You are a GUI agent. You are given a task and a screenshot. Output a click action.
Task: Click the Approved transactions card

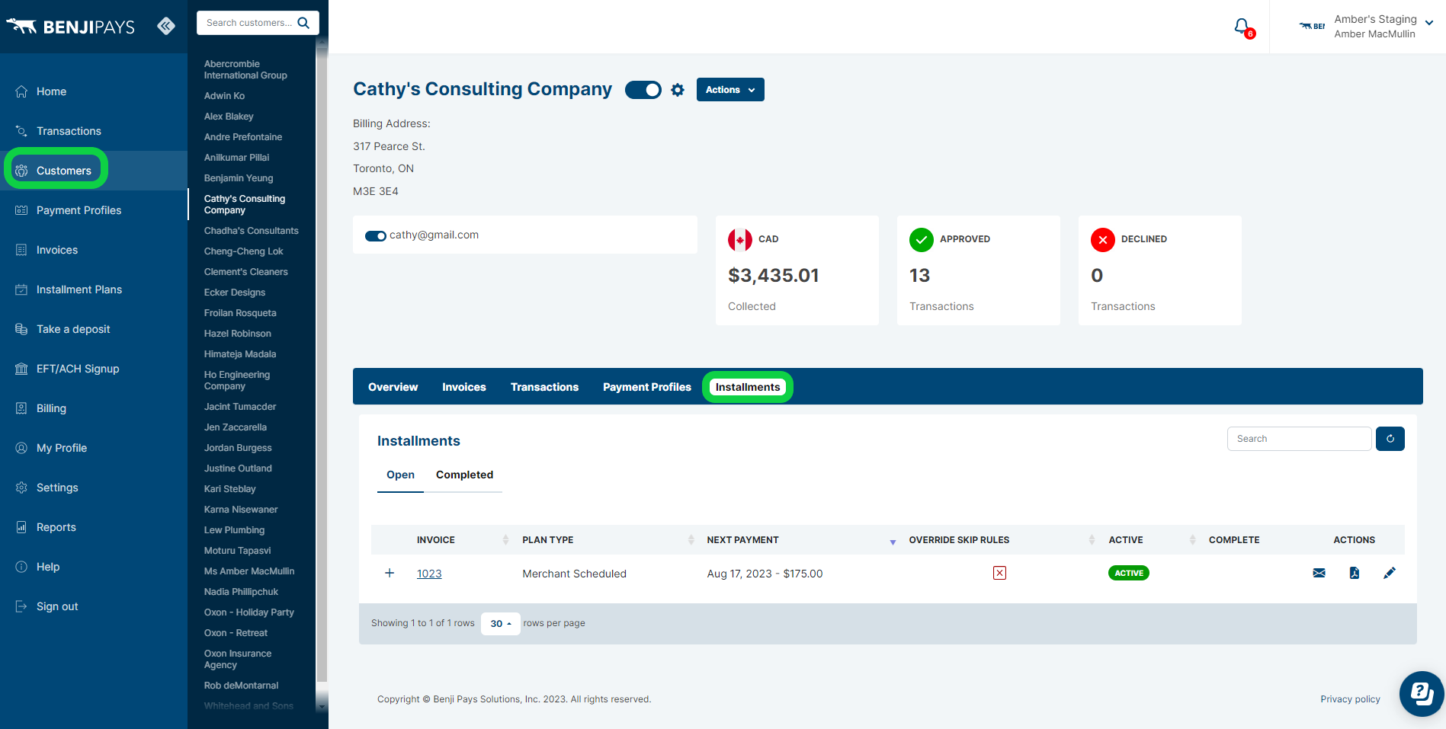tap(978, 270)
